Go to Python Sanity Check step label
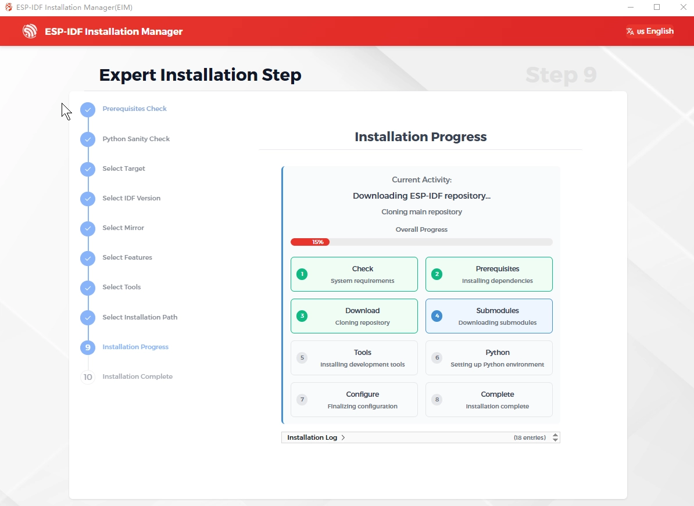 [136, 138]
